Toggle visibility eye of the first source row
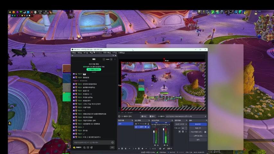 pos(146,124)
